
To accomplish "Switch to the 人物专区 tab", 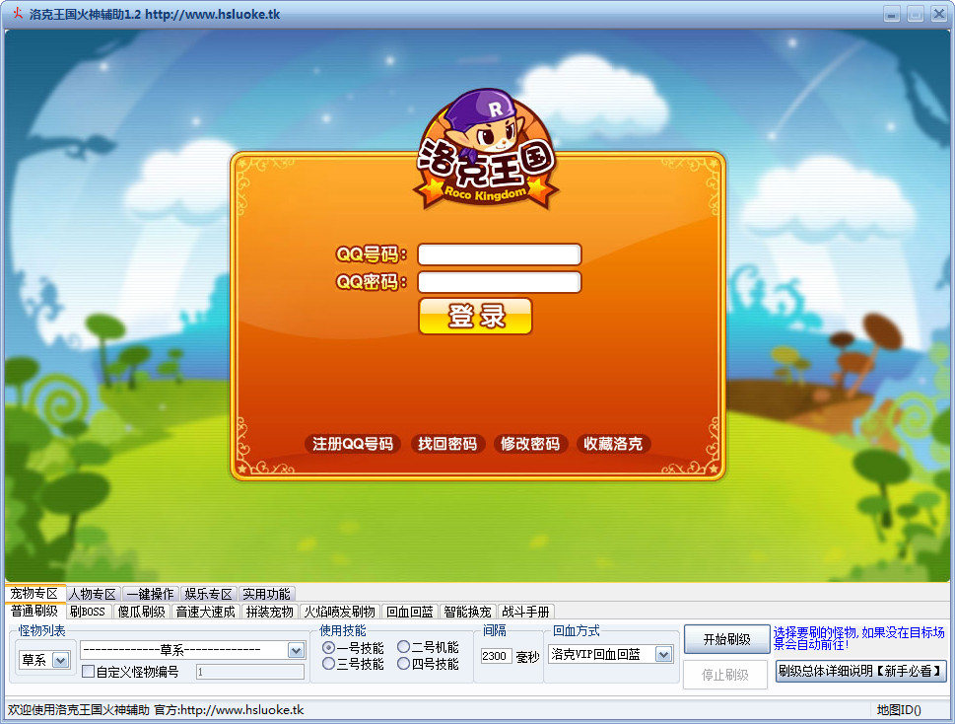I will [x=92, y=594].
